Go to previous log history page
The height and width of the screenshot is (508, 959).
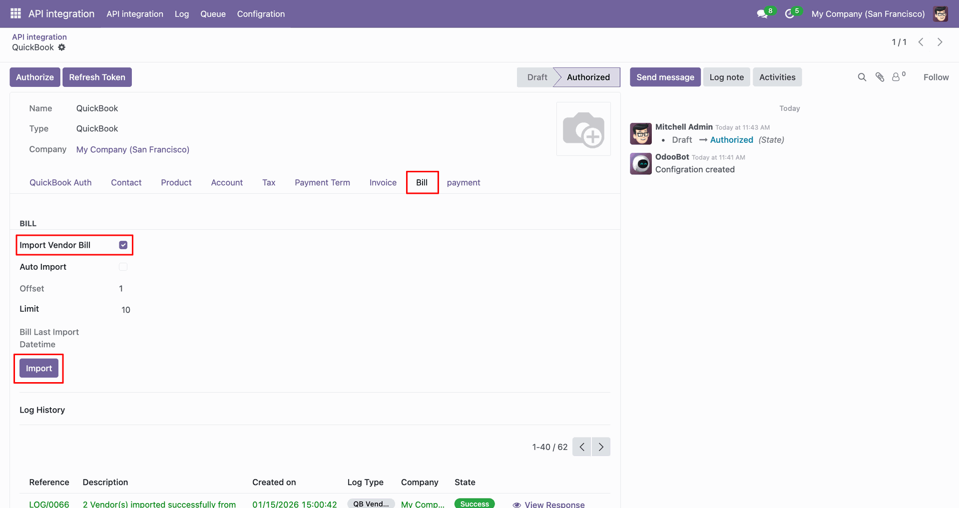pos(582,447)
